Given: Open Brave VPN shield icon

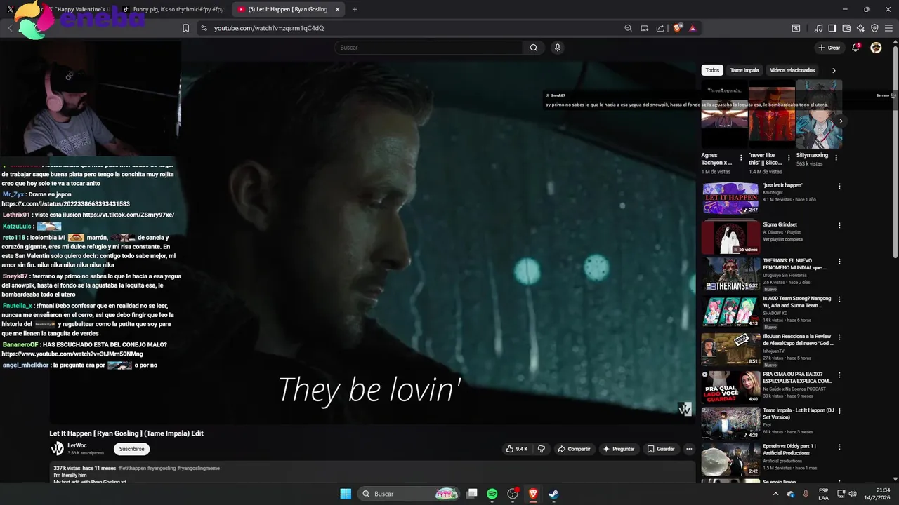Looking at the screenshot, I should (874, 28).
